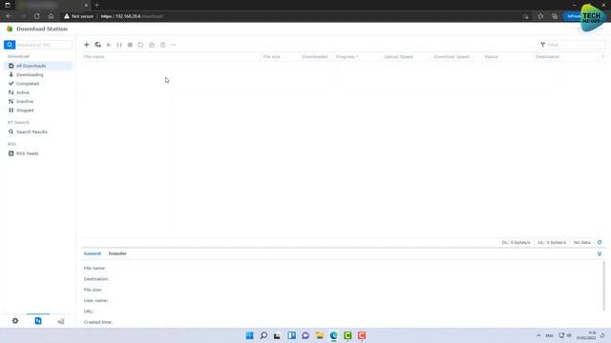611x343 pixels.
Task: Switch to the General details tab
Action: (x=93, y=253)
